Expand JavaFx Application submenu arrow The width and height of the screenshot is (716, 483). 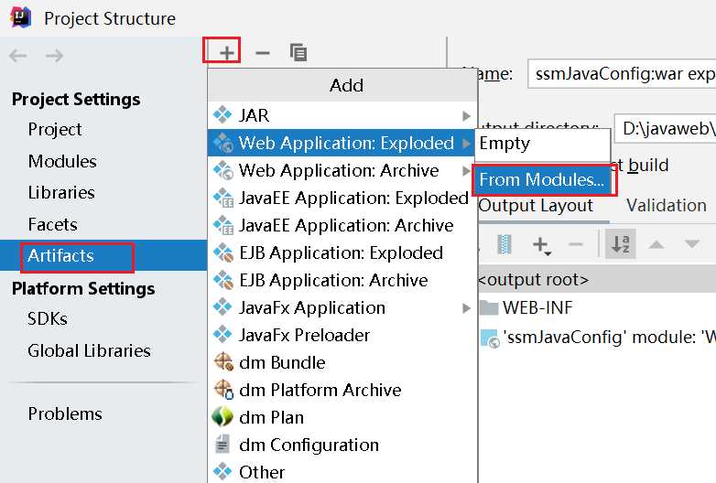(x=466, y=308)
